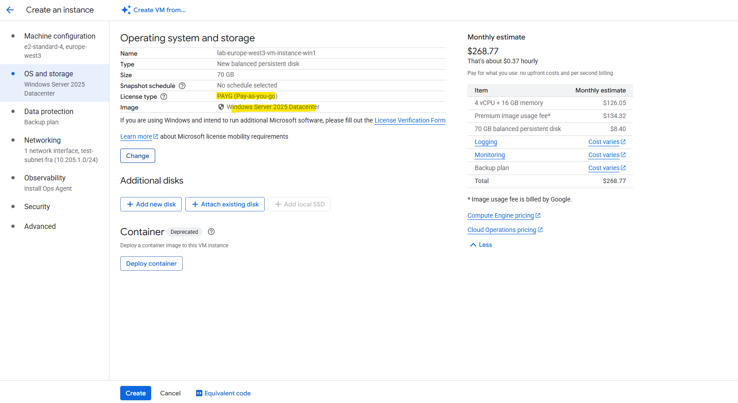Open Security section
Viewport: 738px width, 403px height.
click(x=54, y=206)
